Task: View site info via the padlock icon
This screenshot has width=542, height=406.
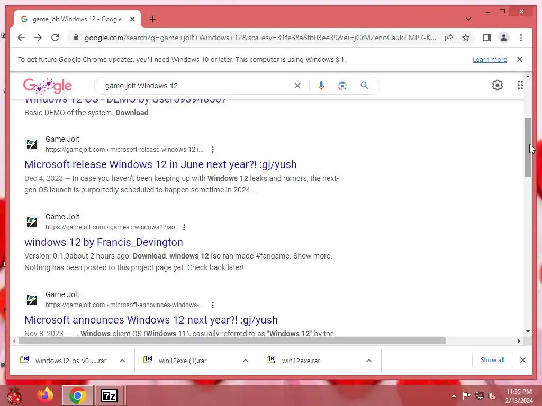Action: (76, 38)
